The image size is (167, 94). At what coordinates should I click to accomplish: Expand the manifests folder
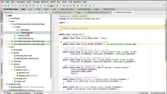[7, 19]
